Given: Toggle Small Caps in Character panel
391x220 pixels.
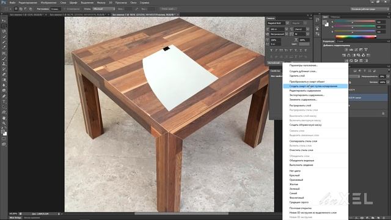Looking at the screenshot, I should point(286,50).
